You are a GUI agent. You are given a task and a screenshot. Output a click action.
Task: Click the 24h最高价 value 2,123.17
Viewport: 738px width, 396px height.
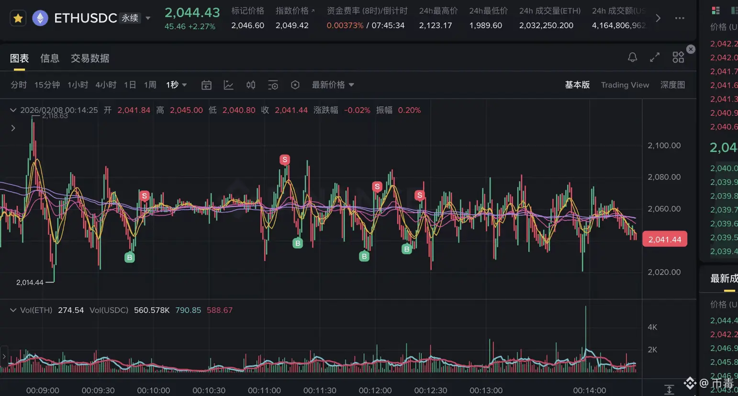(436, 25)
